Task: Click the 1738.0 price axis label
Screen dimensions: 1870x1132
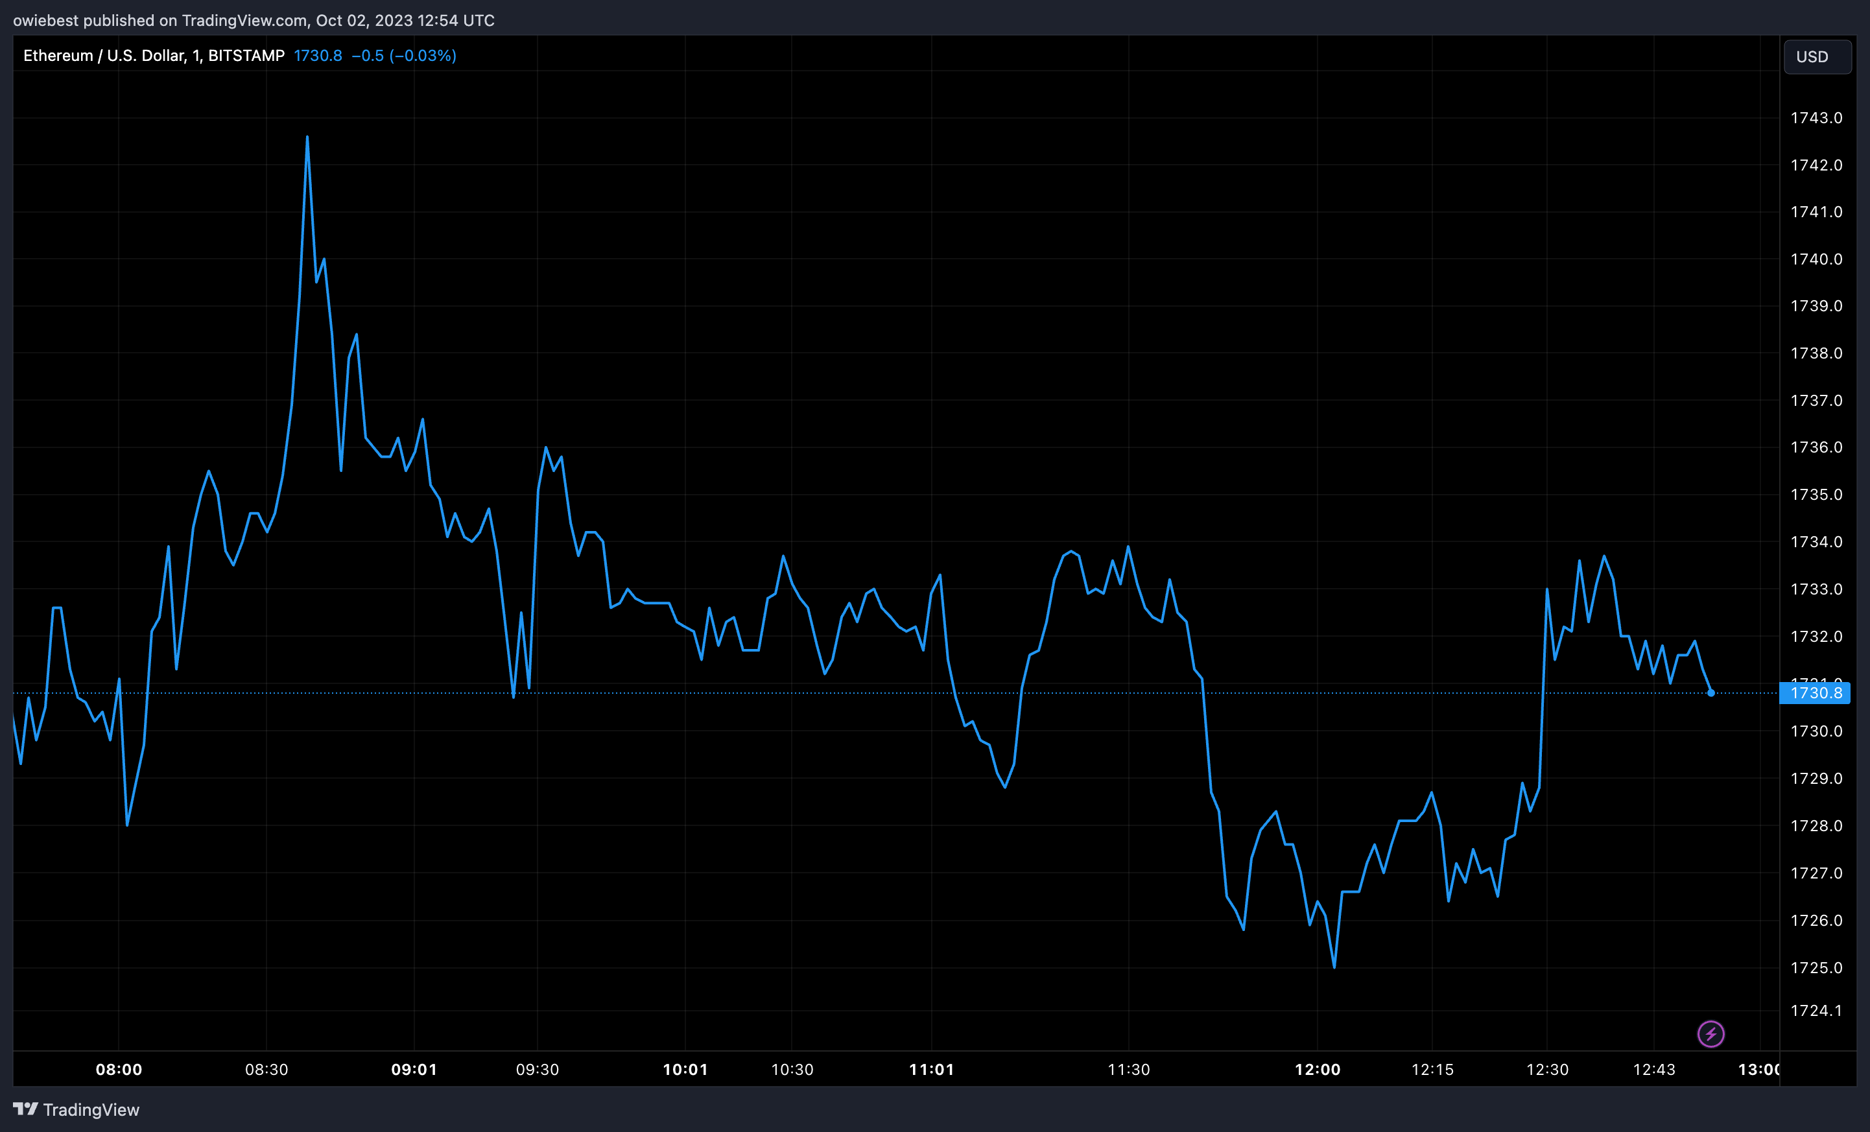Action: (x=1816, y=353)
